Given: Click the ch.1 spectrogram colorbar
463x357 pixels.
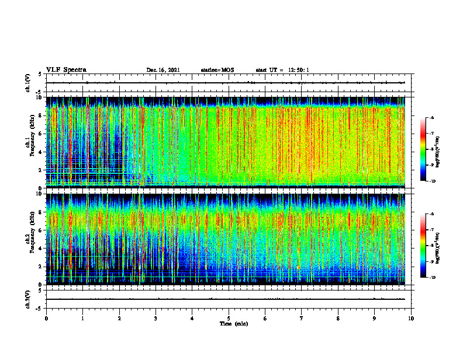Looking at the screenshot, I should (x=423, y=149).
